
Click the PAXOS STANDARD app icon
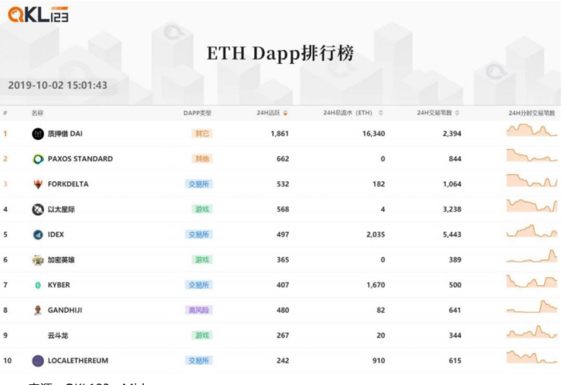point(38,159)
